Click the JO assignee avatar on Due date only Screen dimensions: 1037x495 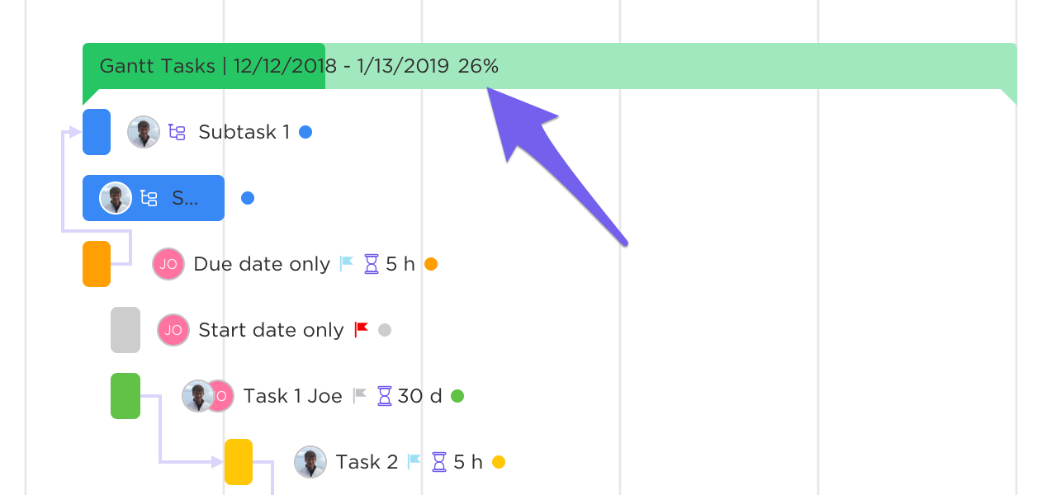coord(168,264)
